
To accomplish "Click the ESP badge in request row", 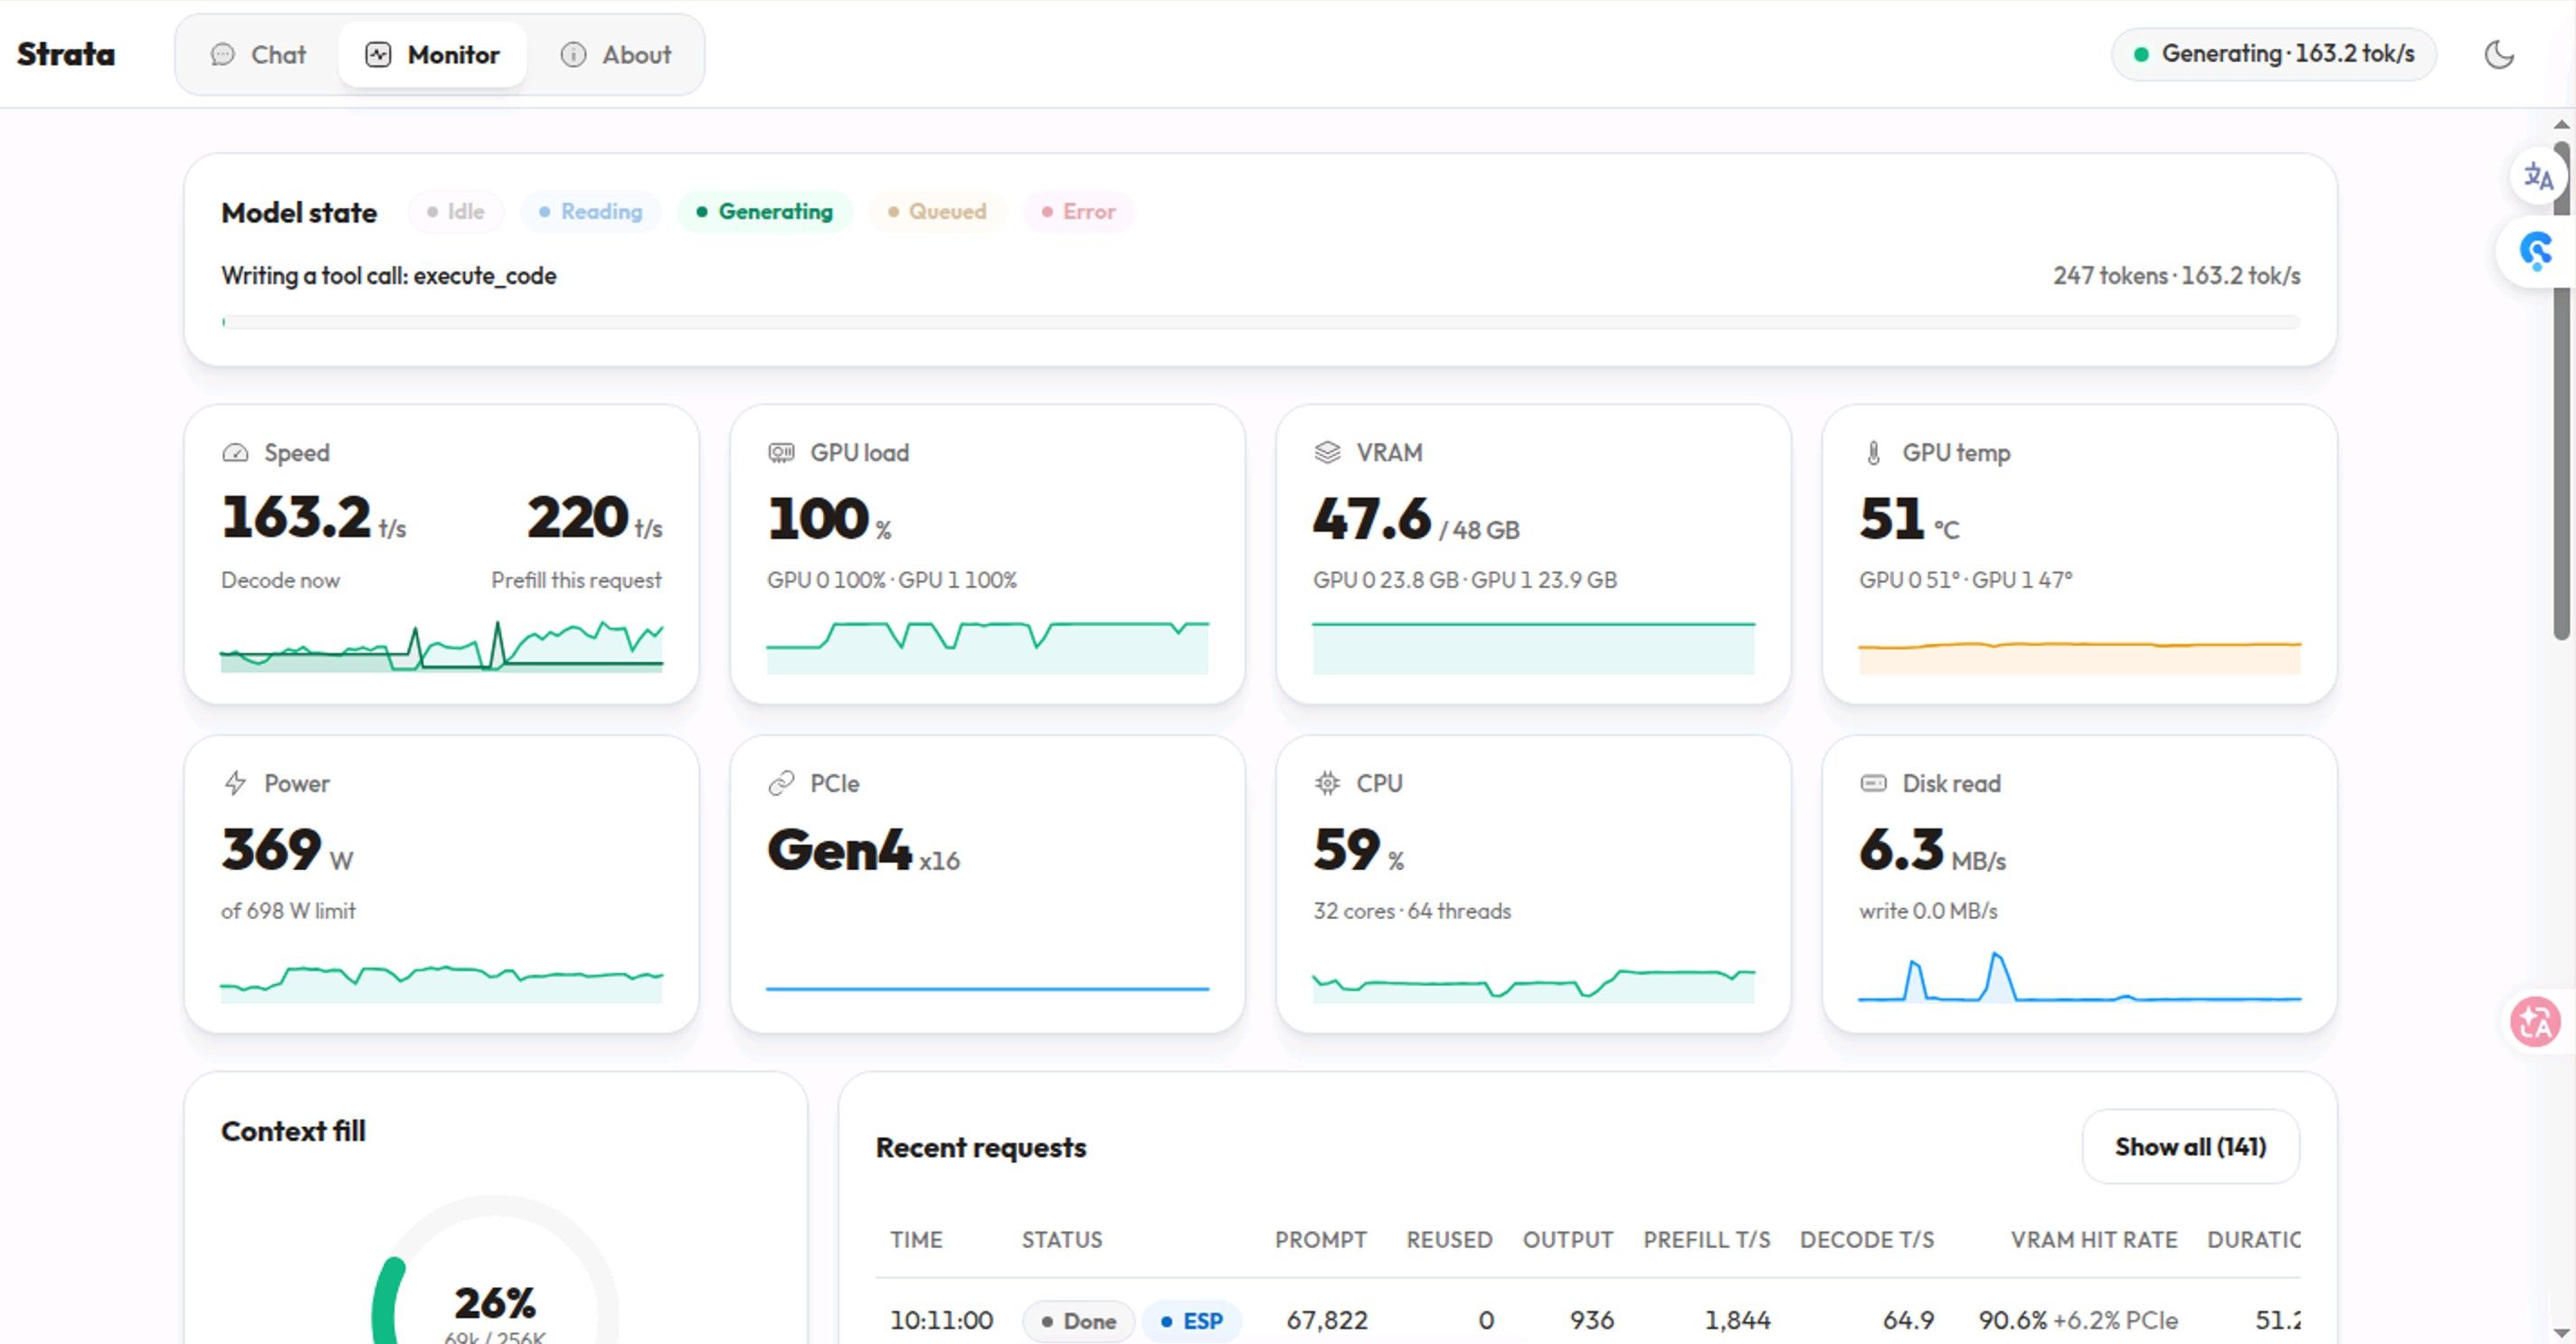I will (1191, 1321).
